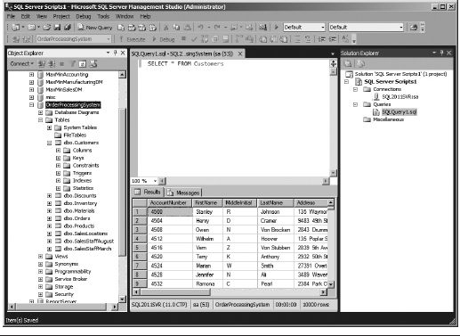Collapse the dbo.Customers table node
The width and height of the screenshot is (460, 336).
(49, 143)
